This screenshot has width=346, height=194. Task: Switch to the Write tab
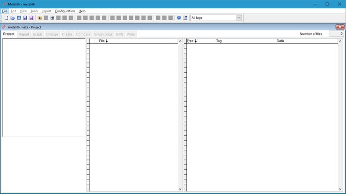tap(130, 34)
